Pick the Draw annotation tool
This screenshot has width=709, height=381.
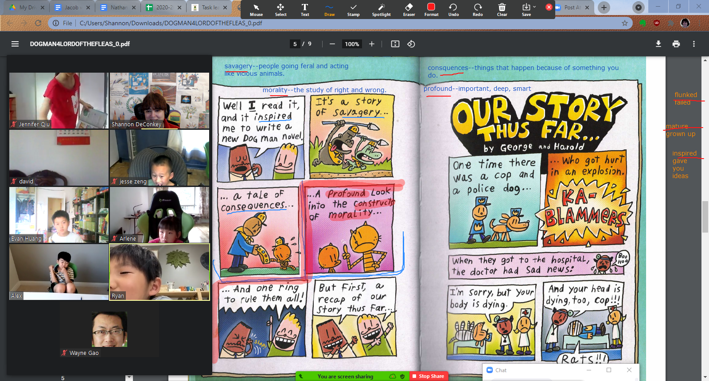pos(329,10)
